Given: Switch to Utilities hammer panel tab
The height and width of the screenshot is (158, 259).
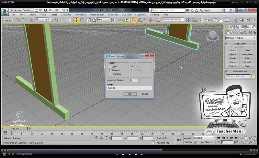Looking at the screenshot, I should (x=254, y=27).
